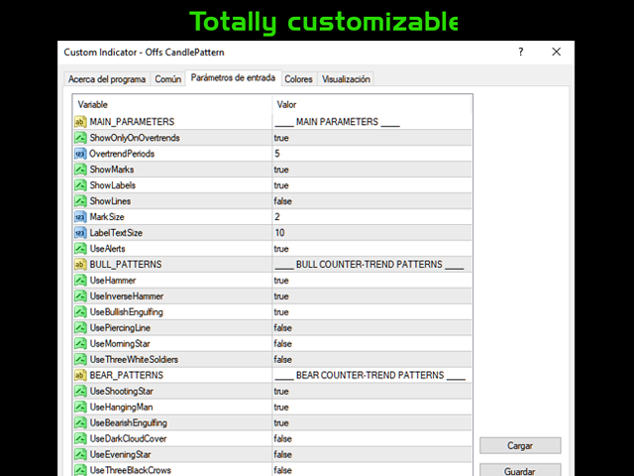
Task: Click the help question mark in title bar
Action: pos(520,52)
